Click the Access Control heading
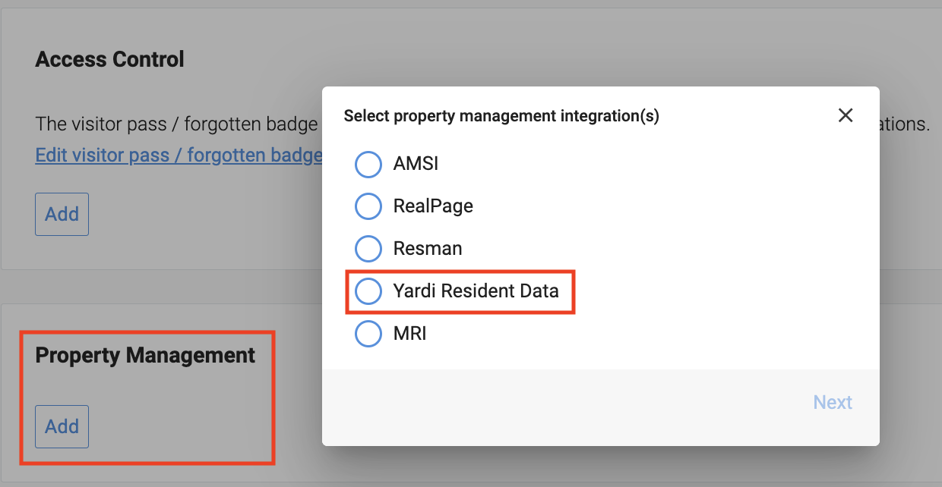Image resolution: width=942 pixels, height=487 pixels. coord(110,59)
